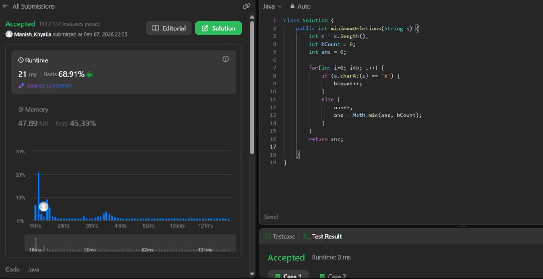This screenshot has height=279, width=543.
Task: Click Beats 45.39% memory text
Action: click(76, 123)
